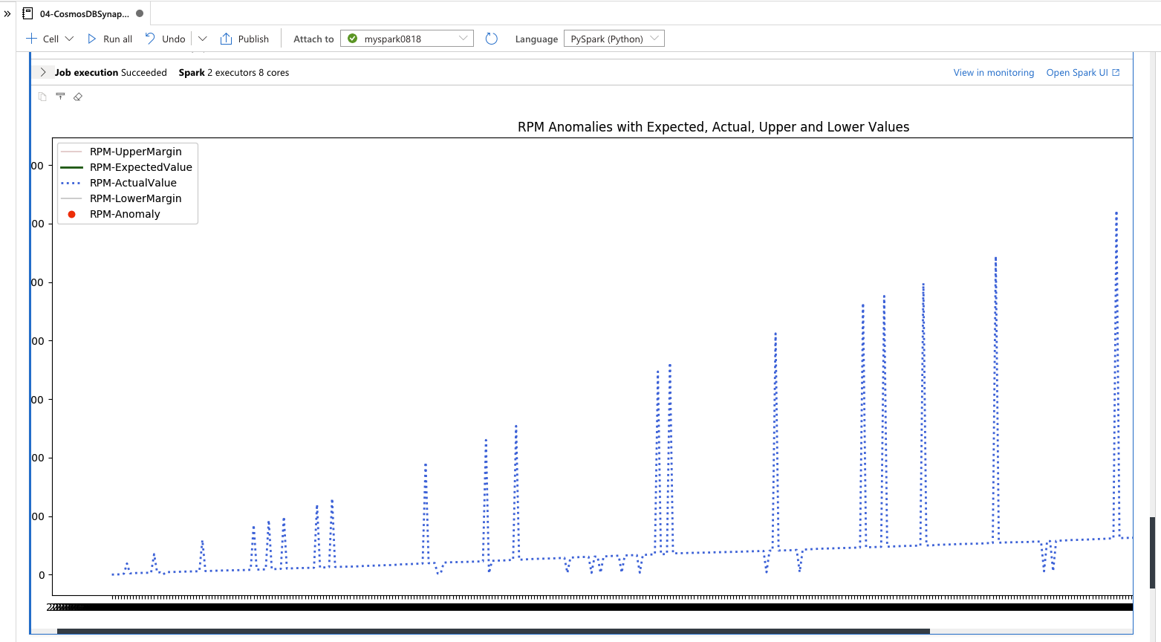This screenshot has width=1161, height=642.
Task: Click Publish label
Action: 253,39
